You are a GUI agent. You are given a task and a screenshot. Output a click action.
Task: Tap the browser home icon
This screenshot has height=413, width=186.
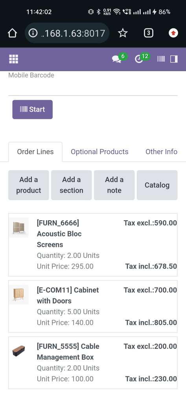click(12, 33)
